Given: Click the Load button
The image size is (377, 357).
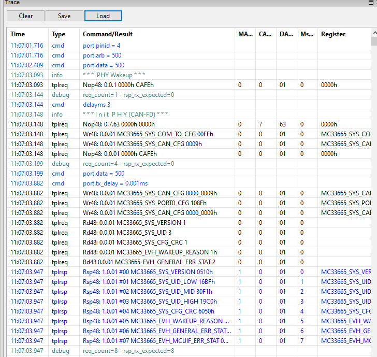Looking at the screenshot, I should tap(103, 16).
